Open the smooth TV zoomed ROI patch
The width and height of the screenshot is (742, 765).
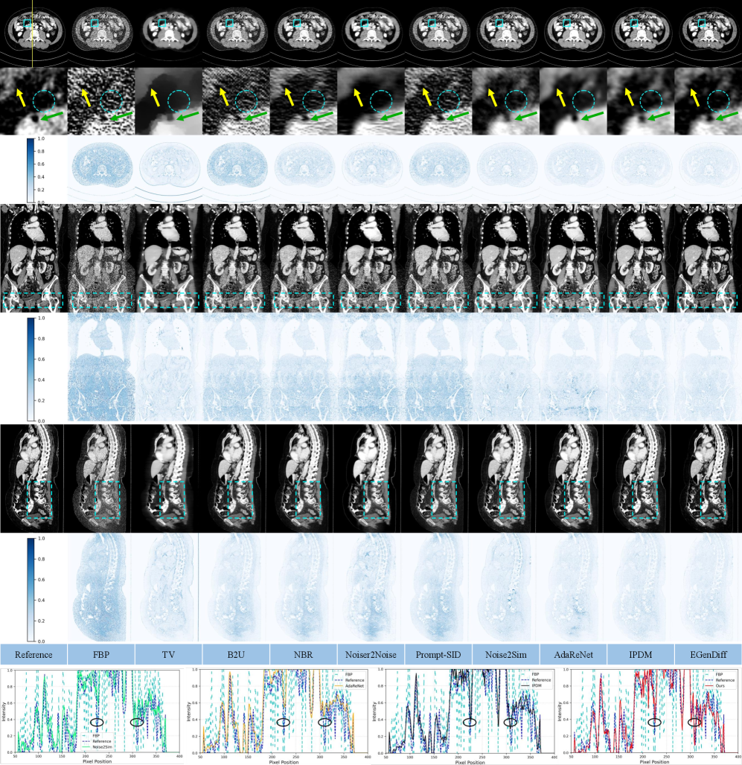(x=168, y=101)
